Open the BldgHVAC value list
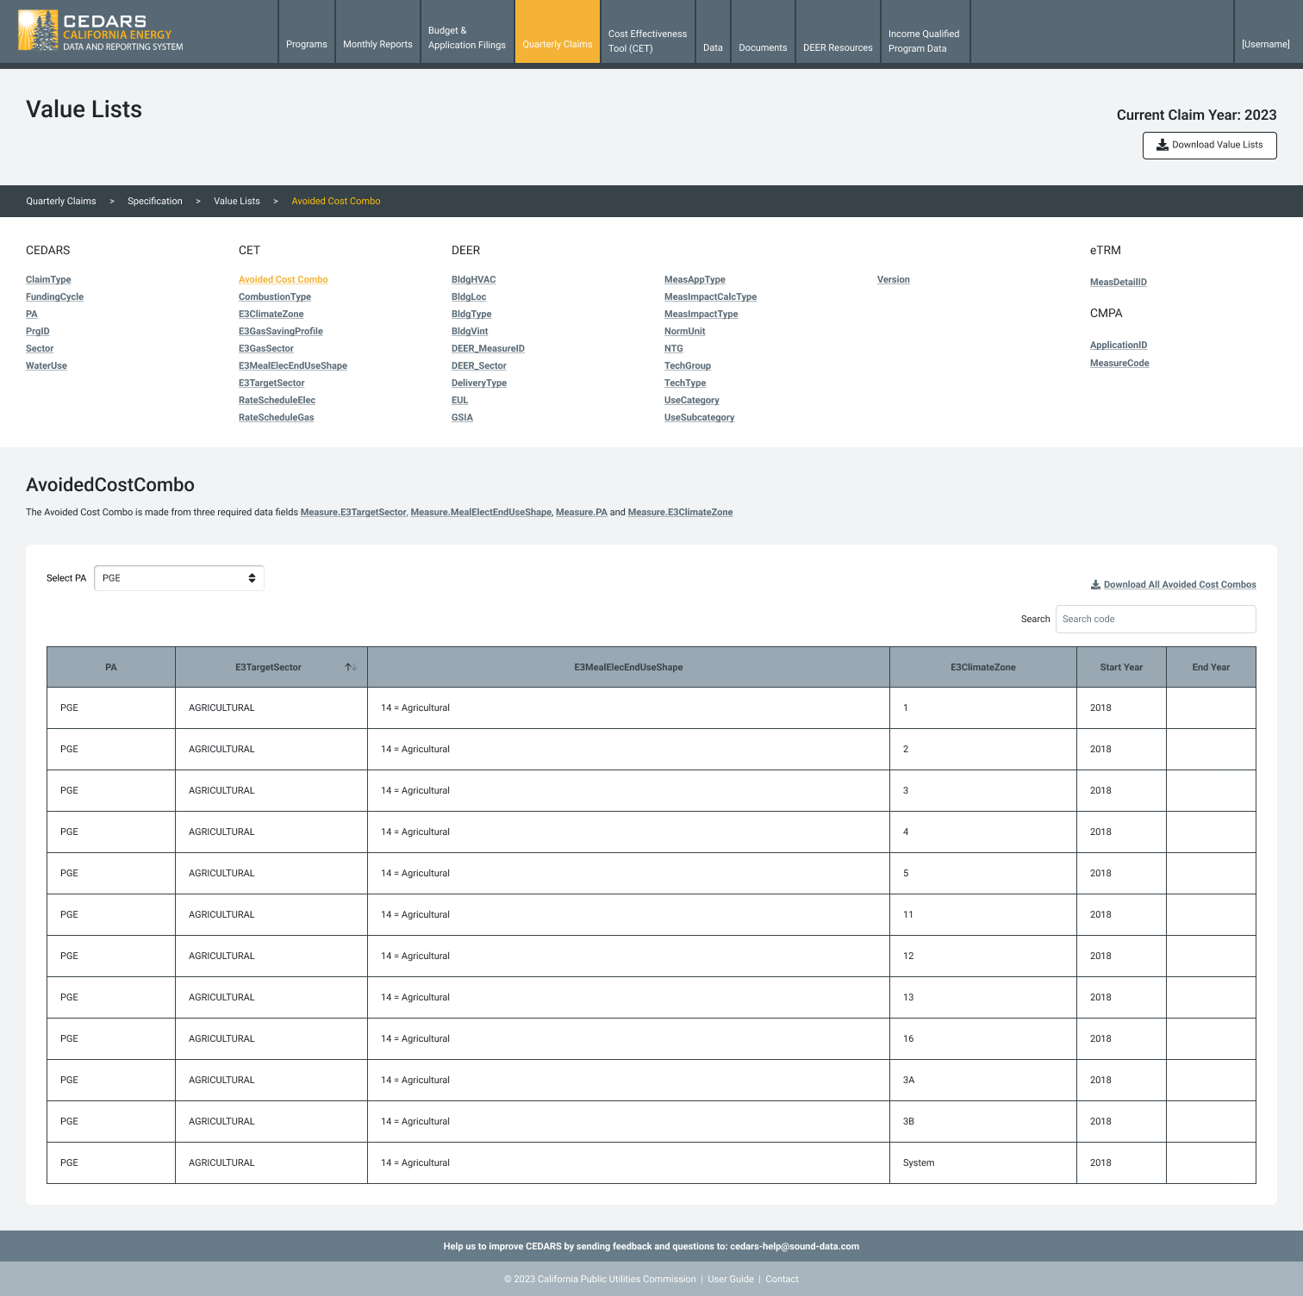 (473, 279)
